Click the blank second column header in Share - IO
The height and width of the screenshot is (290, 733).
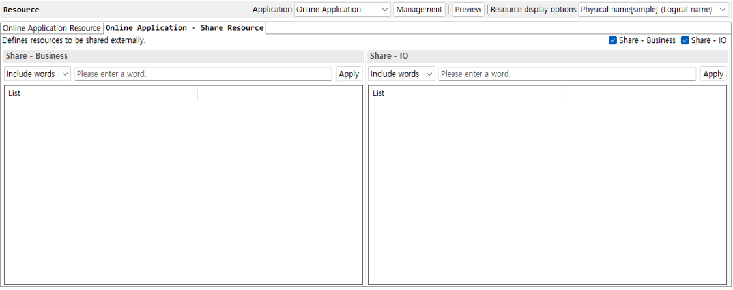tap(644, 94)
